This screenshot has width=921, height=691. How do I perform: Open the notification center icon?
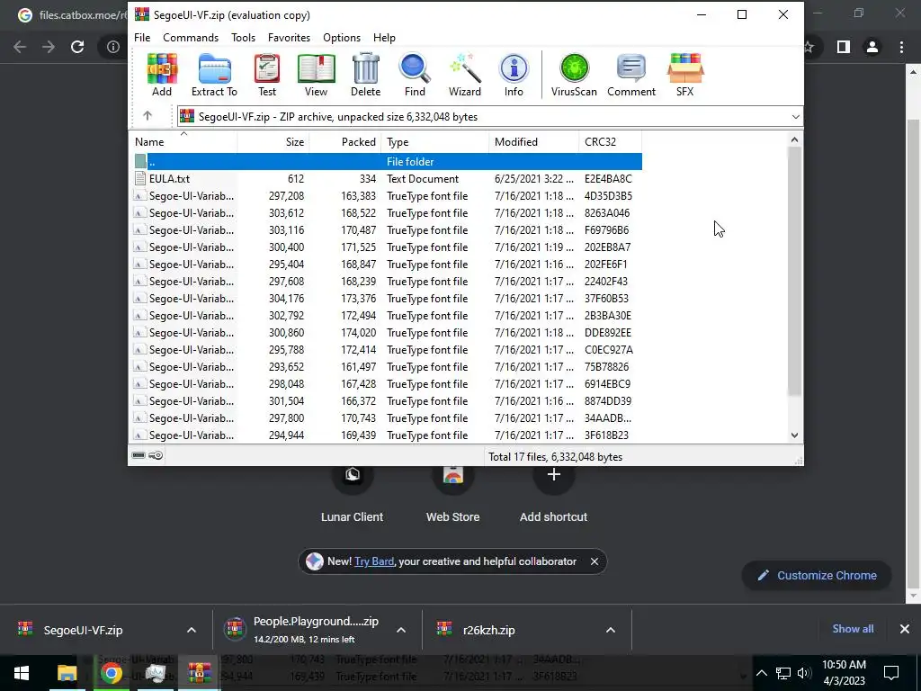point(891,673)
